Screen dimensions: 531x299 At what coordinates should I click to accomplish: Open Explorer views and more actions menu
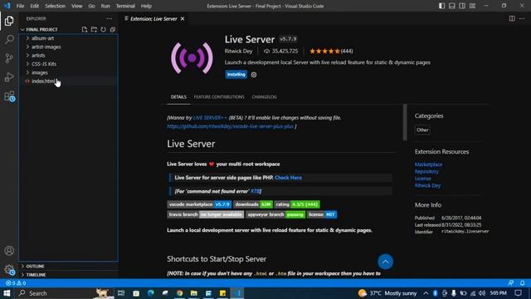109,18
